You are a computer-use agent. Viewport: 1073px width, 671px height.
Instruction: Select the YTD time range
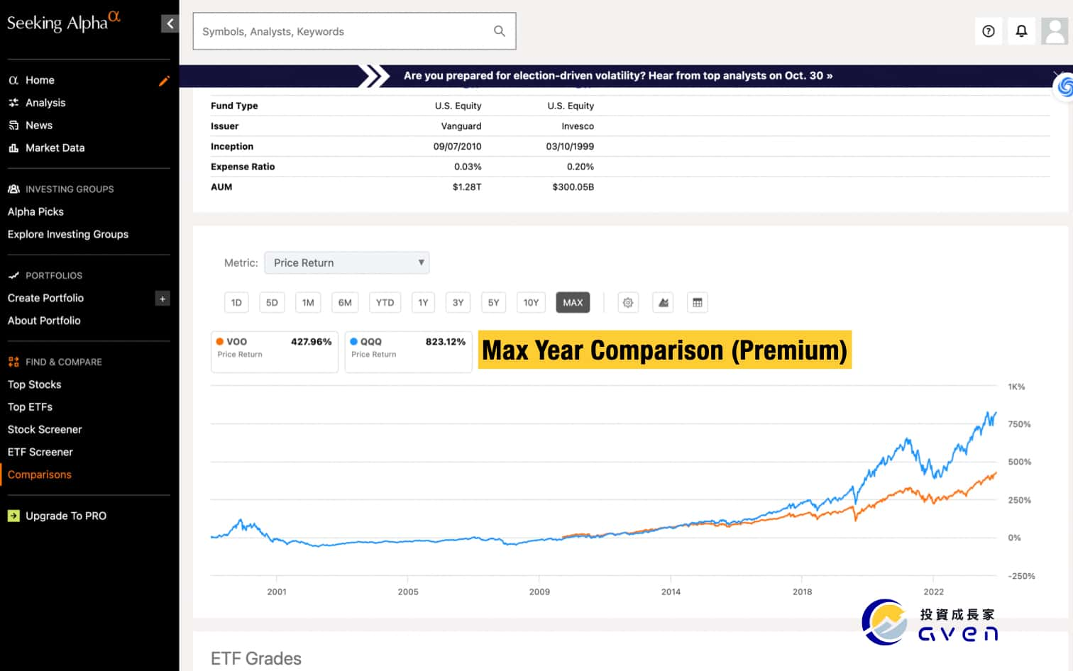tap(385, 303)
